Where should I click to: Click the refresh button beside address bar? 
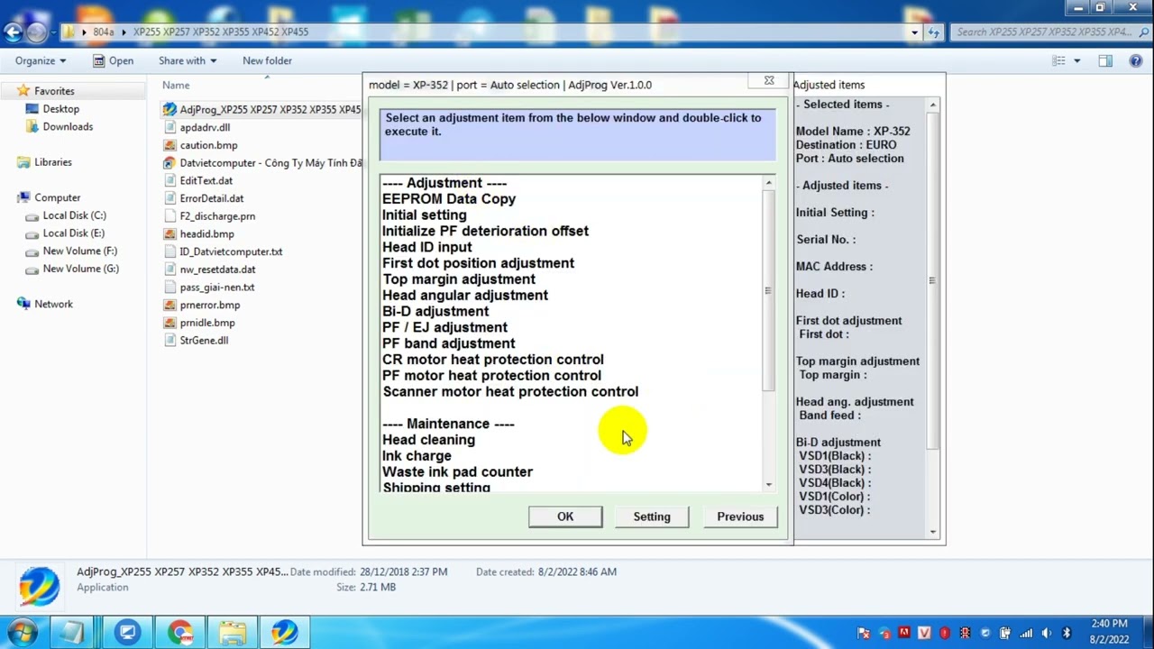[x=934, y=32]
